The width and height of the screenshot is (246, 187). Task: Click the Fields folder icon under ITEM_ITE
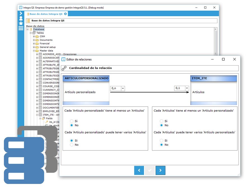[x=44, y=118]
